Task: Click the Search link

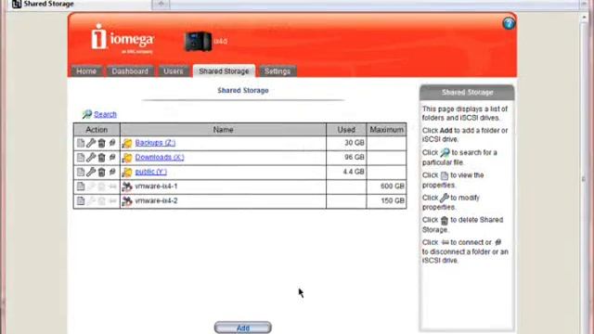Action: tap(105, 114)
